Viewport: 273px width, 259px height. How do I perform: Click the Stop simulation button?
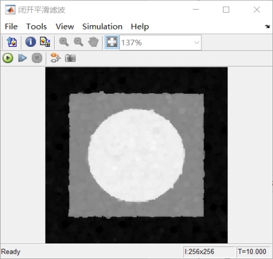click(x=37, y=58)
